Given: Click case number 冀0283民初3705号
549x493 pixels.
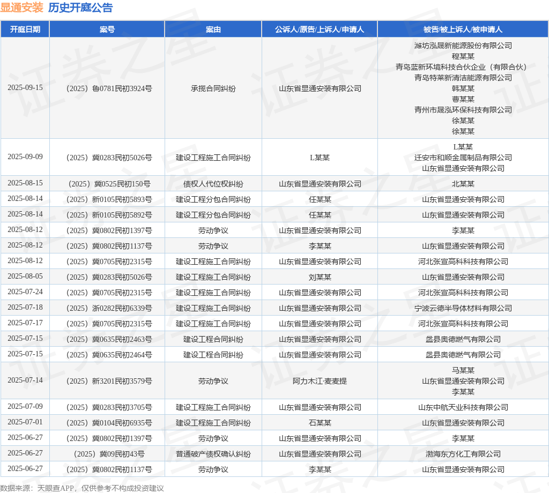Looking at the screenshot, I should click(109, 408).
